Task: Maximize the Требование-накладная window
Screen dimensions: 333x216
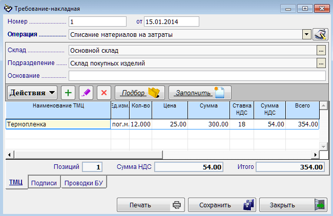Action: pyautogui.click(x=305, y=9)
